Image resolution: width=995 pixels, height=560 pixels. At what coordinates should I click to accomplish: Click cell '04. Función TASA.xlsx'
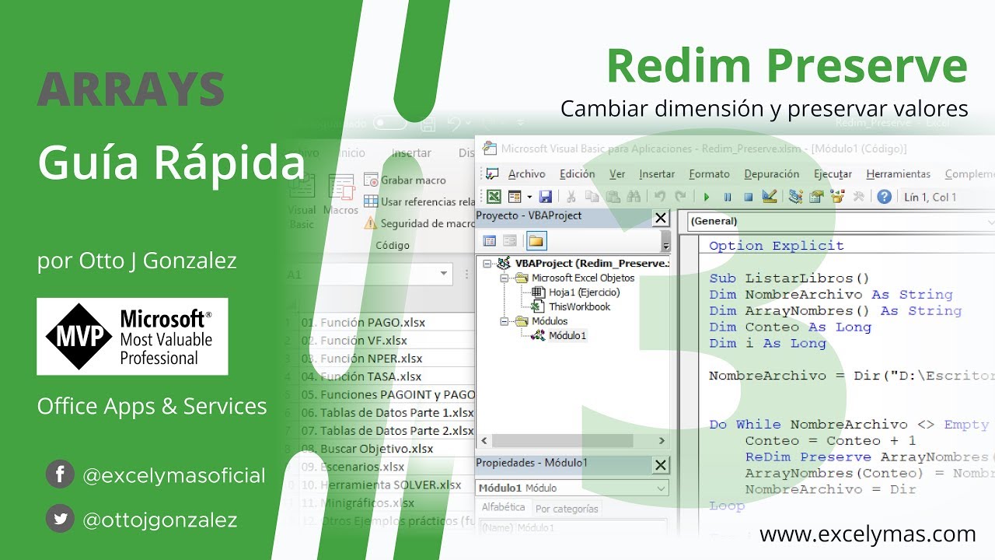pos(387,376)
